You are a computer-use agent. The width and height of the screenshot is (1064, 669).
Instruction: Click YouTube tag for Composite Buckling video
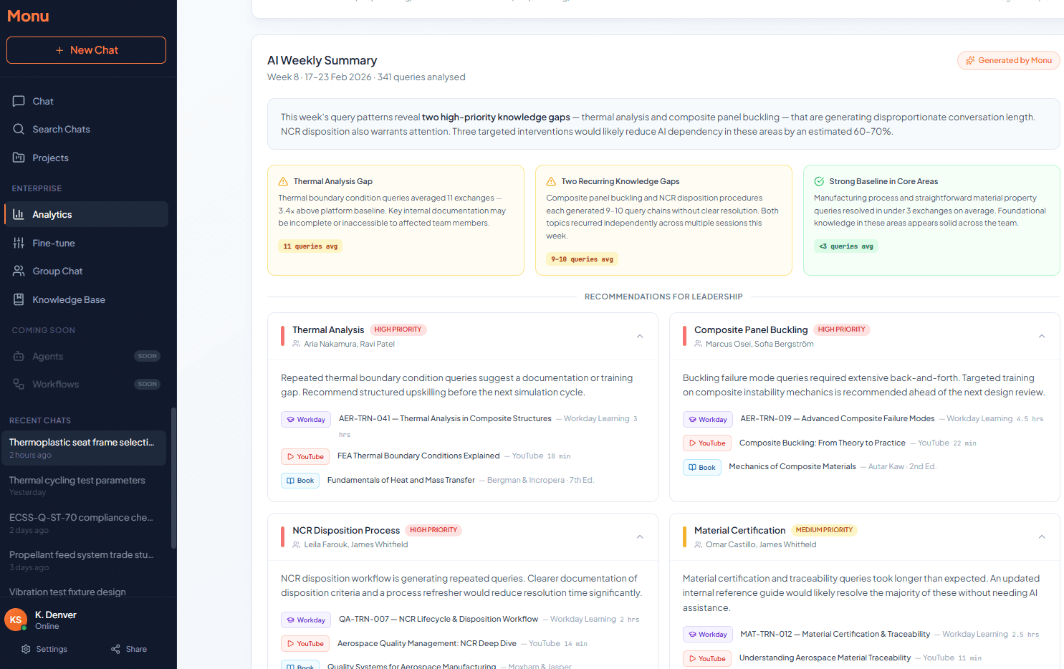tap(707, 443)
